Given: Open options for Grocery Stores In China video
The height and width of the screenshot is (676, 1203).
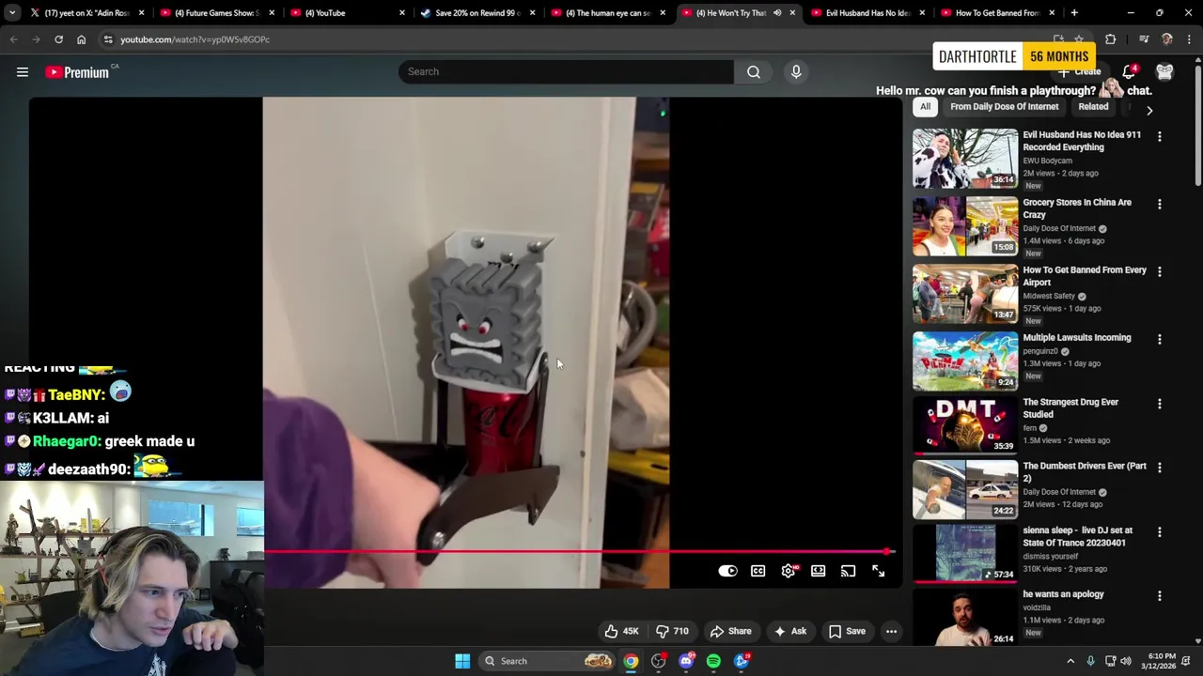Looking at the screenshot, I should [1160, 205].
